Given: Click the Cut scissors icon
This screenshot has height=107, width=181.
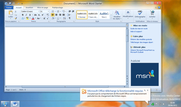Looking at the screenshot, I should 16,12.
